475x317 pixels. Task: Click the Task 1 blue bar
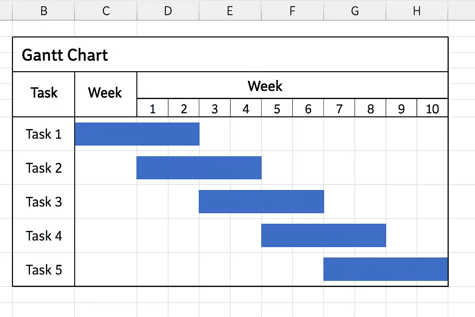pos(137,134)
